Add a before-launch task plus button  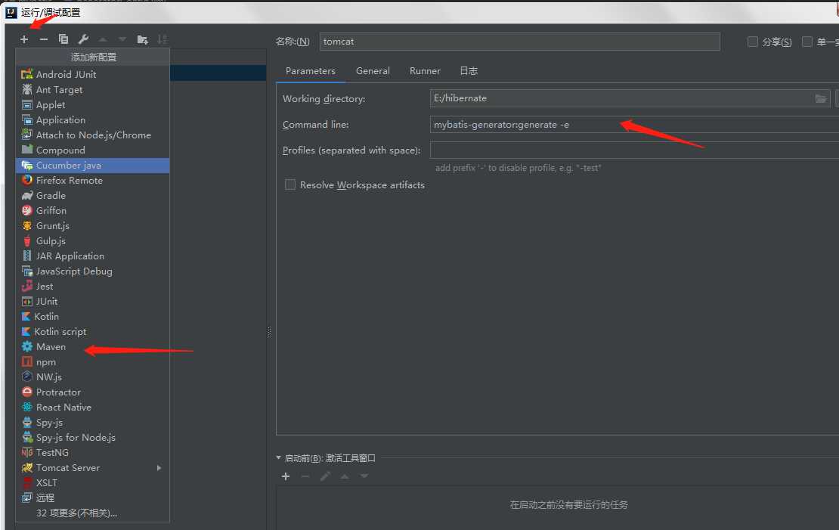(286, 476)
